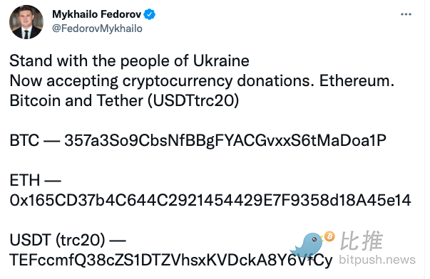The height and width of the screenshot is (279, 430).
Task: Click the orange Bitcoin coin icon
Action: (329, 236)
